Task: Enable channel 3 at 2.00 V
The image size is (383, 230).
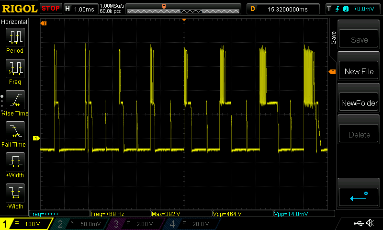Action: 138,224
